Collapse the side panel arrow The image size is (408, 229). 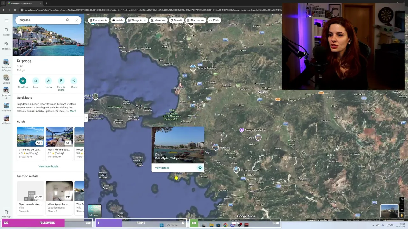pos(86,118)
